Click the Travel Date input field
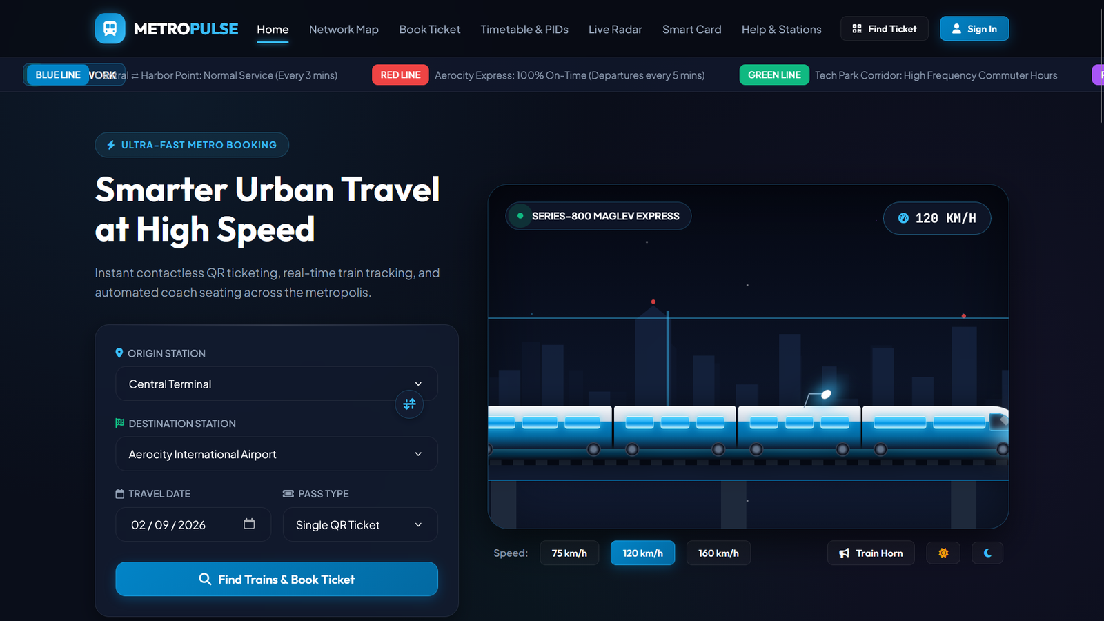 click(x=193, y=524)
